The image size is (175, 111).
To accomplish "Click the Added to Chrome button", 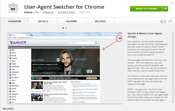I will 146,9.
